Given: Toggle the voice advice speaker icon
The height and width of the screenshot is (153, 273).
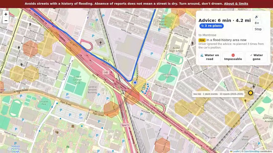Looking at the screenshot, I should tap(256, 17).
